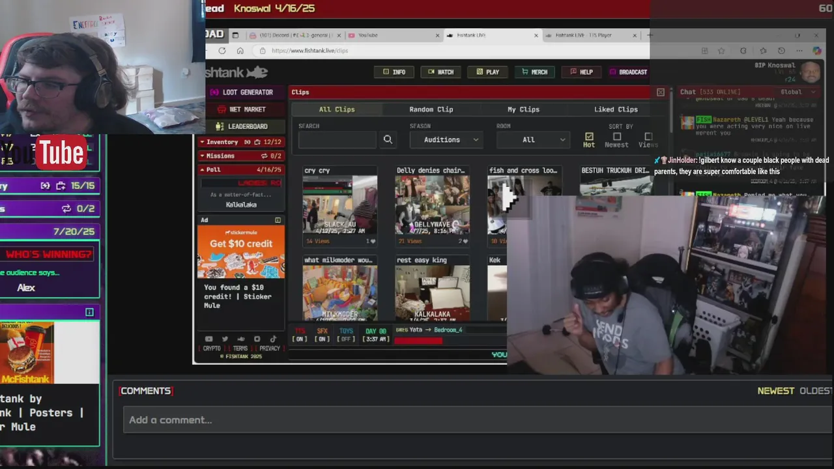834x469 pixels.
Task: Enable the Views sort checkbox
Action: coord(648,137)
